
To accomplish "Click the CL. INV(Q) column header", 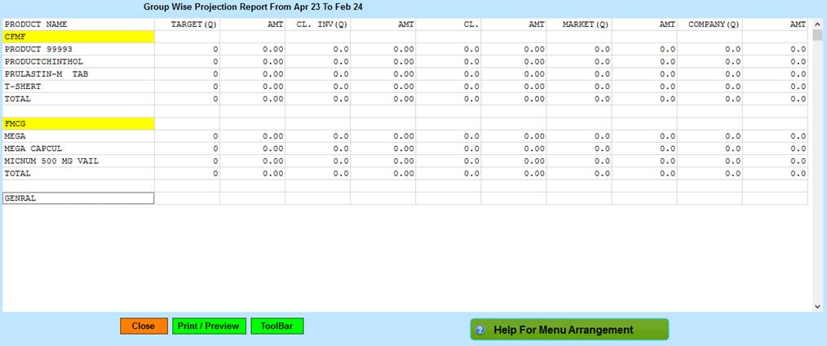I will [321, 24].
